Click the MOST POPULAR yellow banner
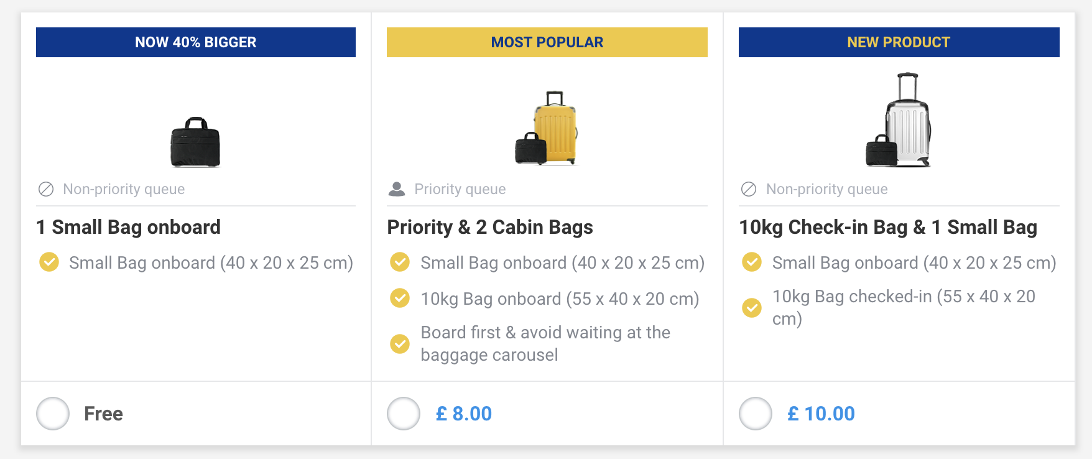The width and height of the screenshot is (1092, 459). click(x=547, y=42)
